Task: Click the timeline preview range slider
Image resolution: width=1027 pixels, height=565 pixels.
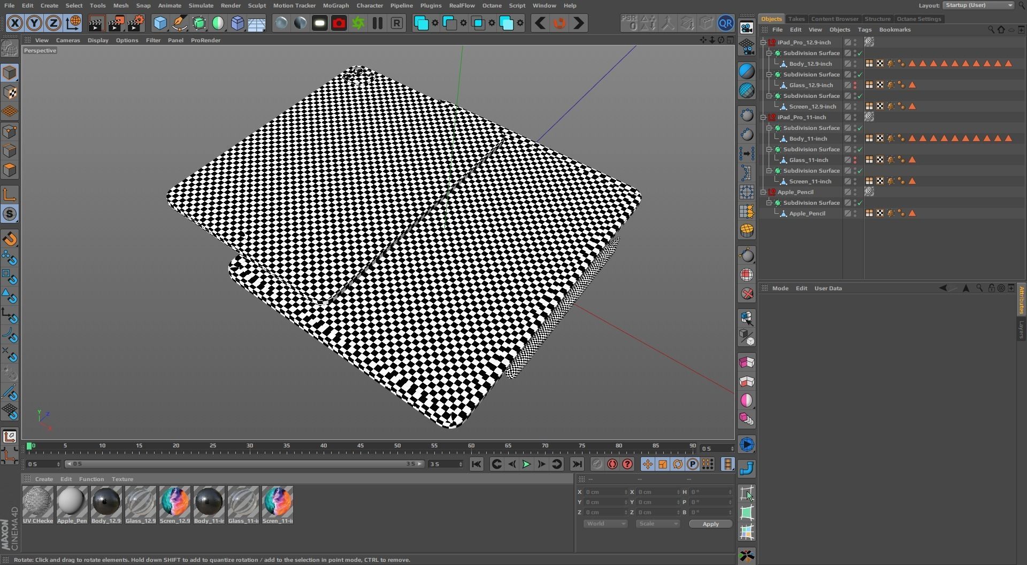Action: 245,464
